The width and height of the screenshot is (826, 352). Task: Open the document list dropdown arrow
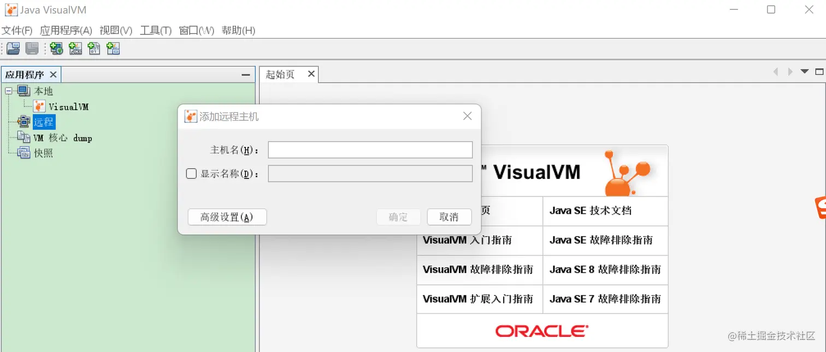pyautogui.click(x=804, y=71)
